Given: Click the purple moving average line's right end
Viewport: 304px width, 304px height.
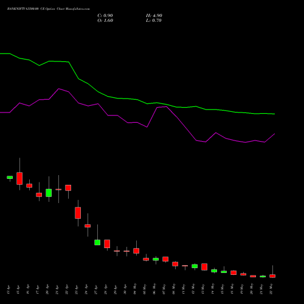Looking at the screenshot, I should (274, 134).
